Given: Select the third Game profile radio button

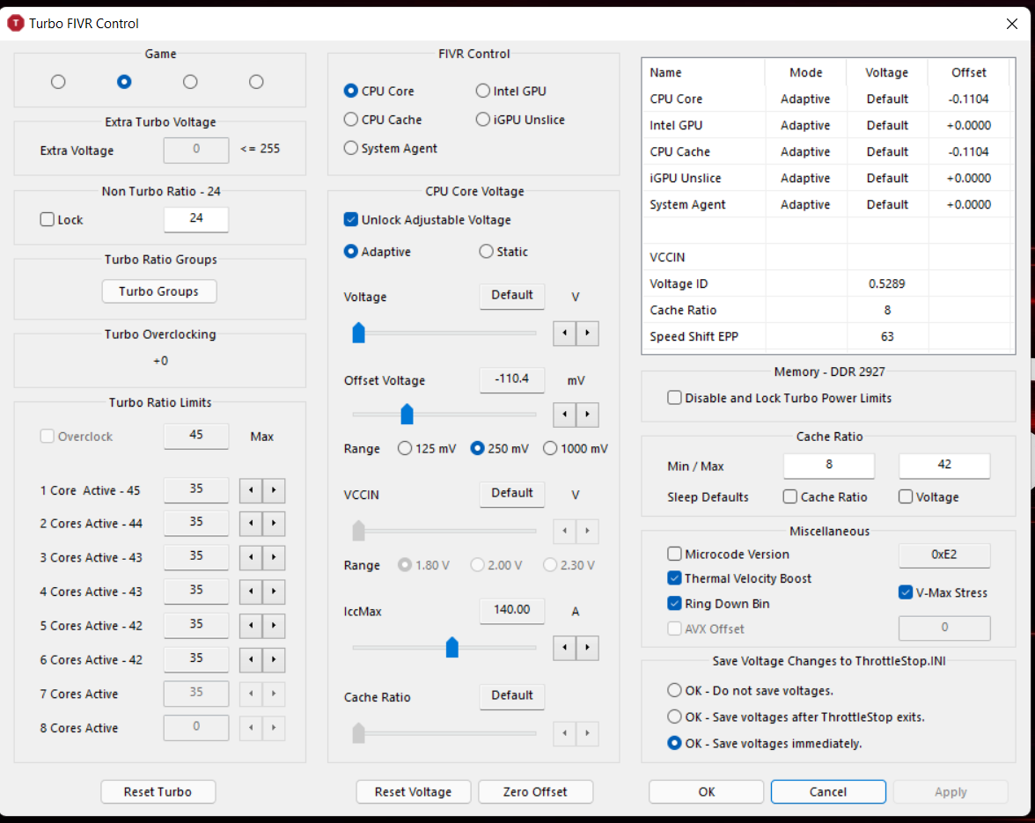Looking at the screenshot, I should (x=190, y=82).
